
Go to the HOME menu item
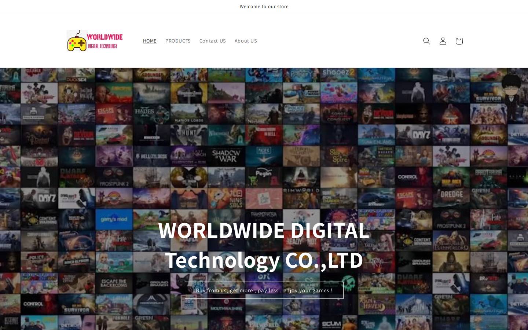click(150, 41)
